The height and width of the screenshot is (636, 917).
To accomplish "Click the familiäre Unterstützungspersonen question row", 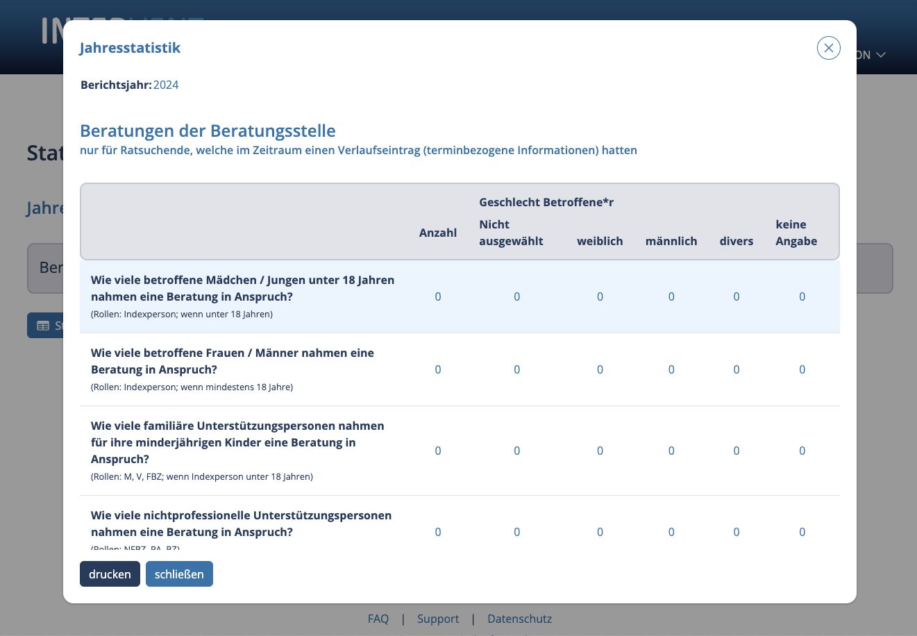I will pyautogui.click(x=460, y=451).
